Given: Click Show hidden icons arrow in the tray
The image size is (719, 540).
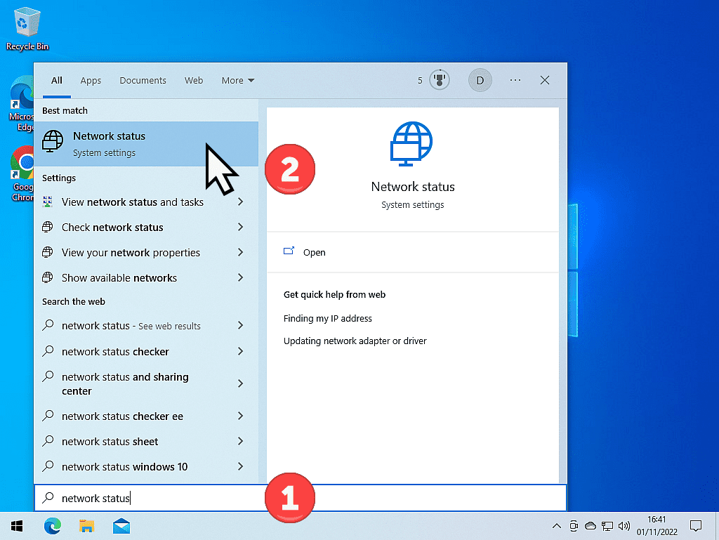Looking at the screenshot, I should (x=557, y=525).
